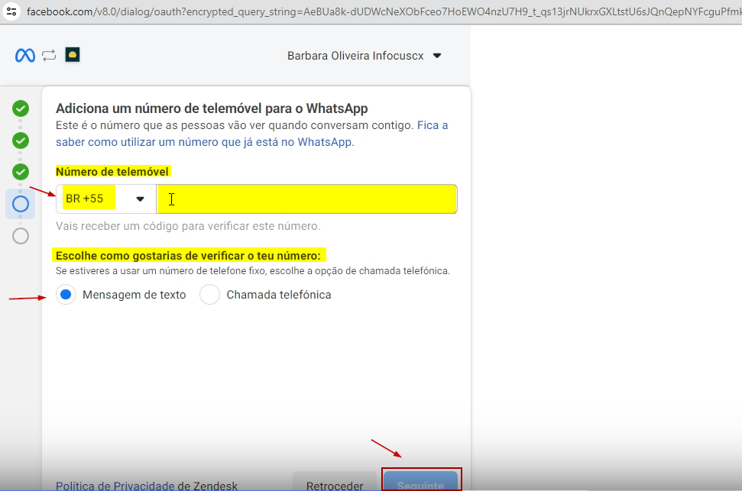Click the Meta logo icon

[25, 55]
